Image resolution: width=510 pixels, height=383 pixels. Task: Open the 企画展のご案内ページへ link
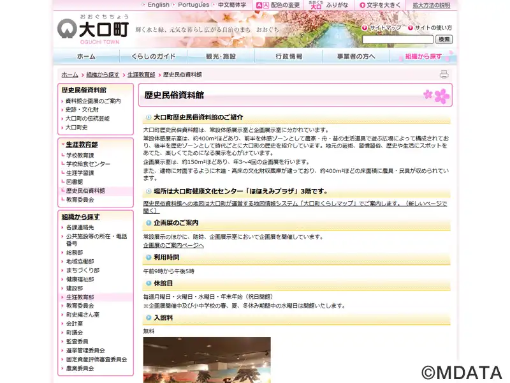(173, 245)
